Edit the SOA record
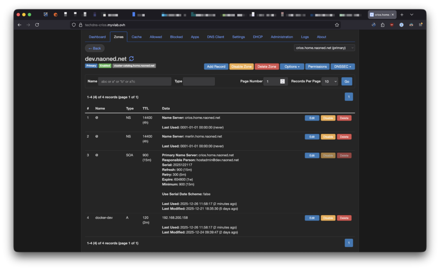The height and width of the screenshot is (270, 440). click(312, 155)
